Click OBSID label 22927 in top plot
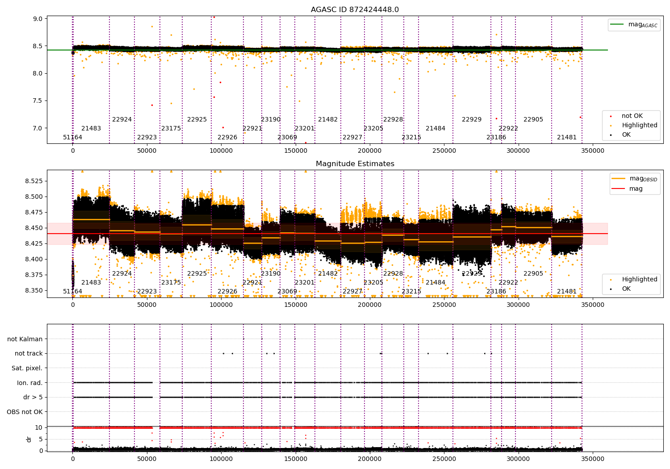Screen dimensions: 670x469 point(352,138)
